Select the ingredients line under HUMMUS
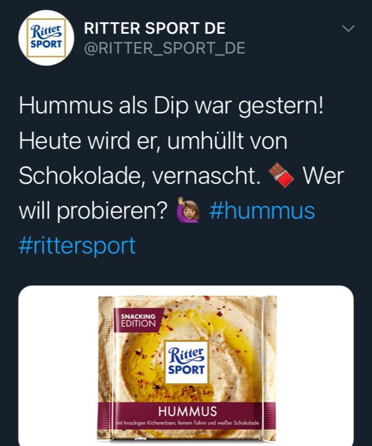The width and height of the screenshot is (372, 446). [x=187, y=423]
